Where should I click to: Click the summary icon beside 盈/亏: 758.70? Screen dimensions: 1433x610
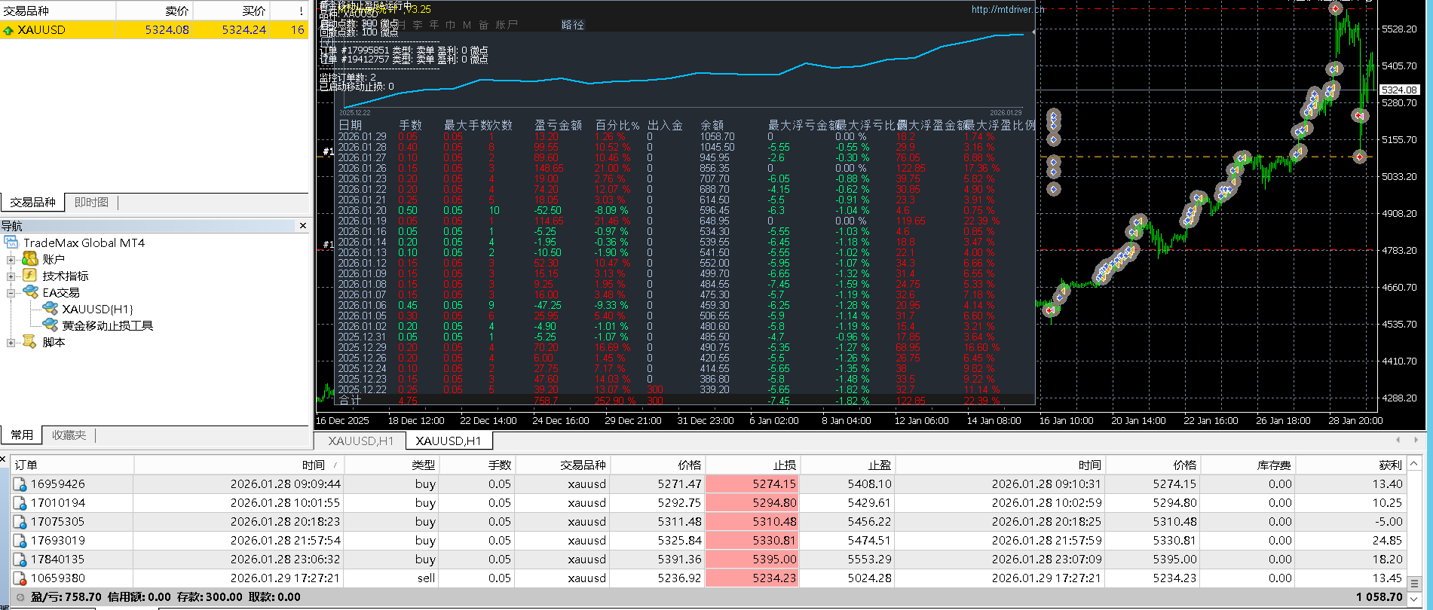[20, 597]
